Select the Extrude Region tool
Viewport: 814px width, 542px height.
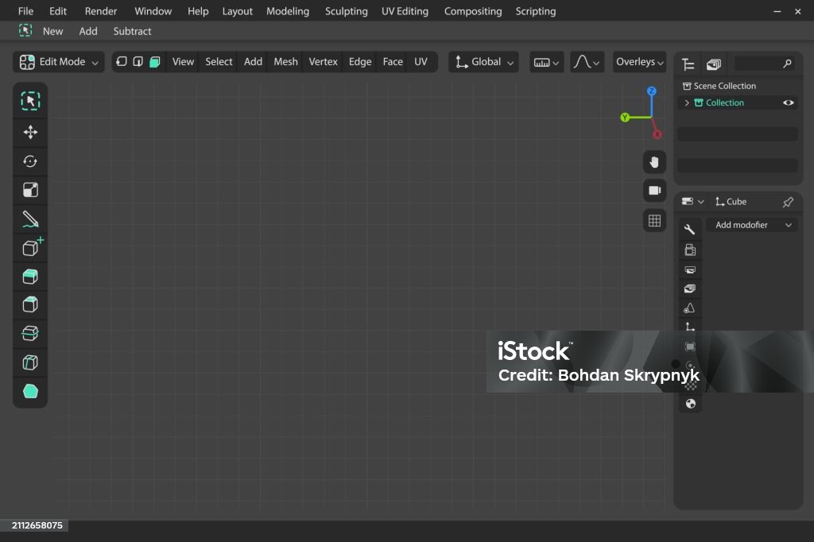pos(30,277)
